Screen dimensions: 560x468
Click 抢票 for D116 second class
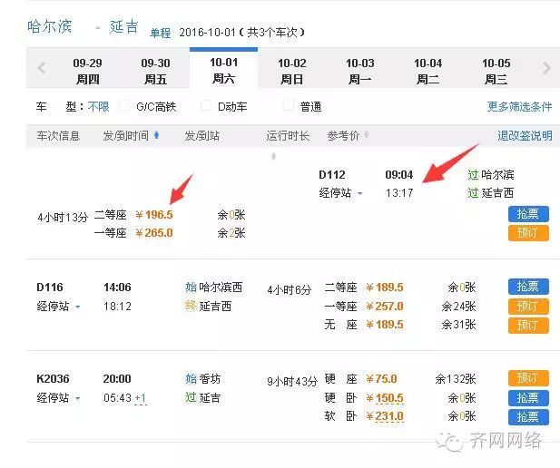(528, 287)
